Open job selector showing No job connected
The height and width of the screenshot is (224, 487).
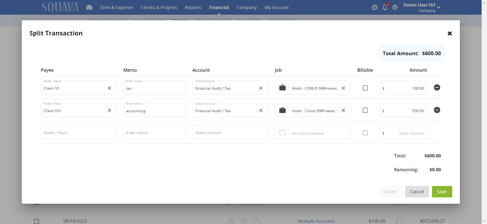(x=313, y=133)
